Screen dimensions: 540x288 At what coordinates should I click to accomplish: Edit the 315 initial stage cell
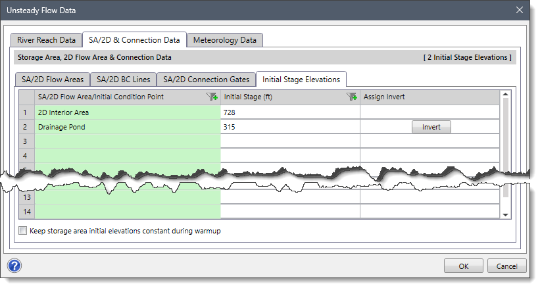click(x=289, y=127)
